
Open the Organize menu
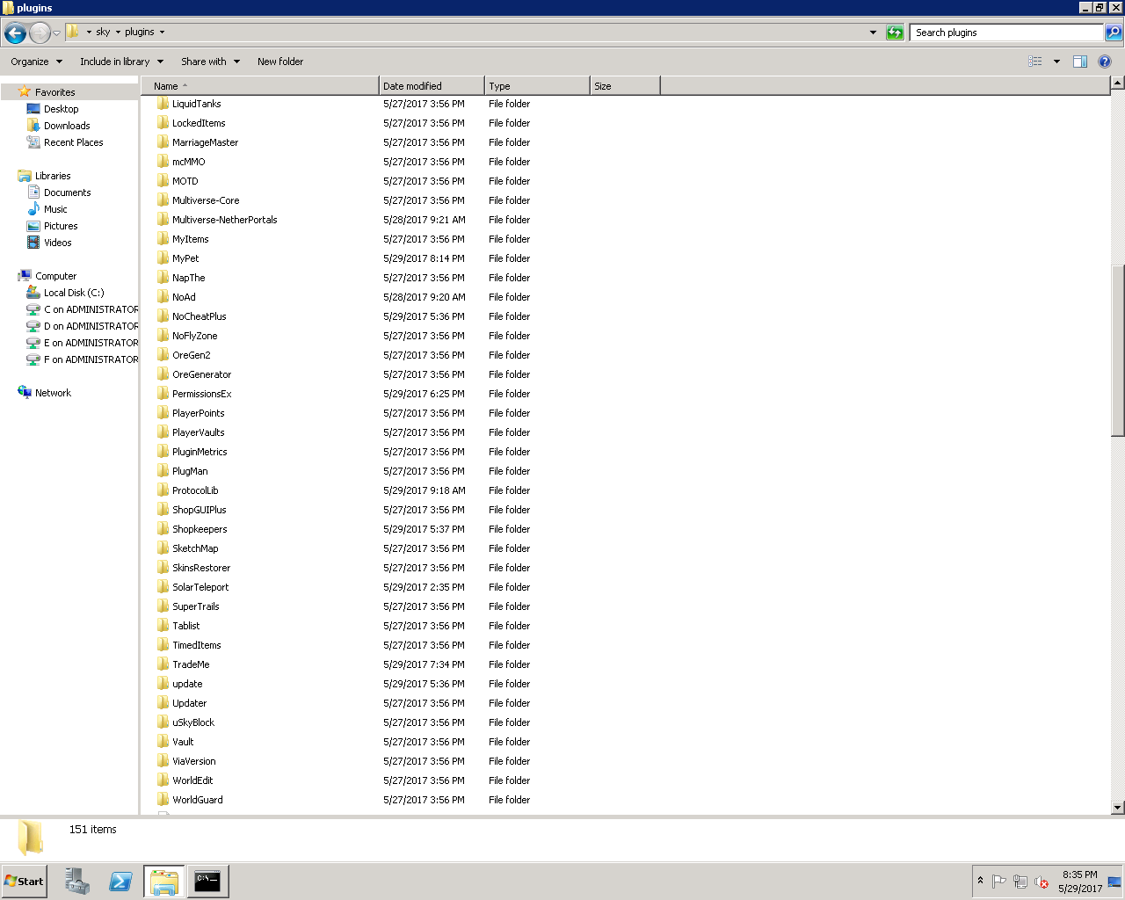tap(36, 62)
